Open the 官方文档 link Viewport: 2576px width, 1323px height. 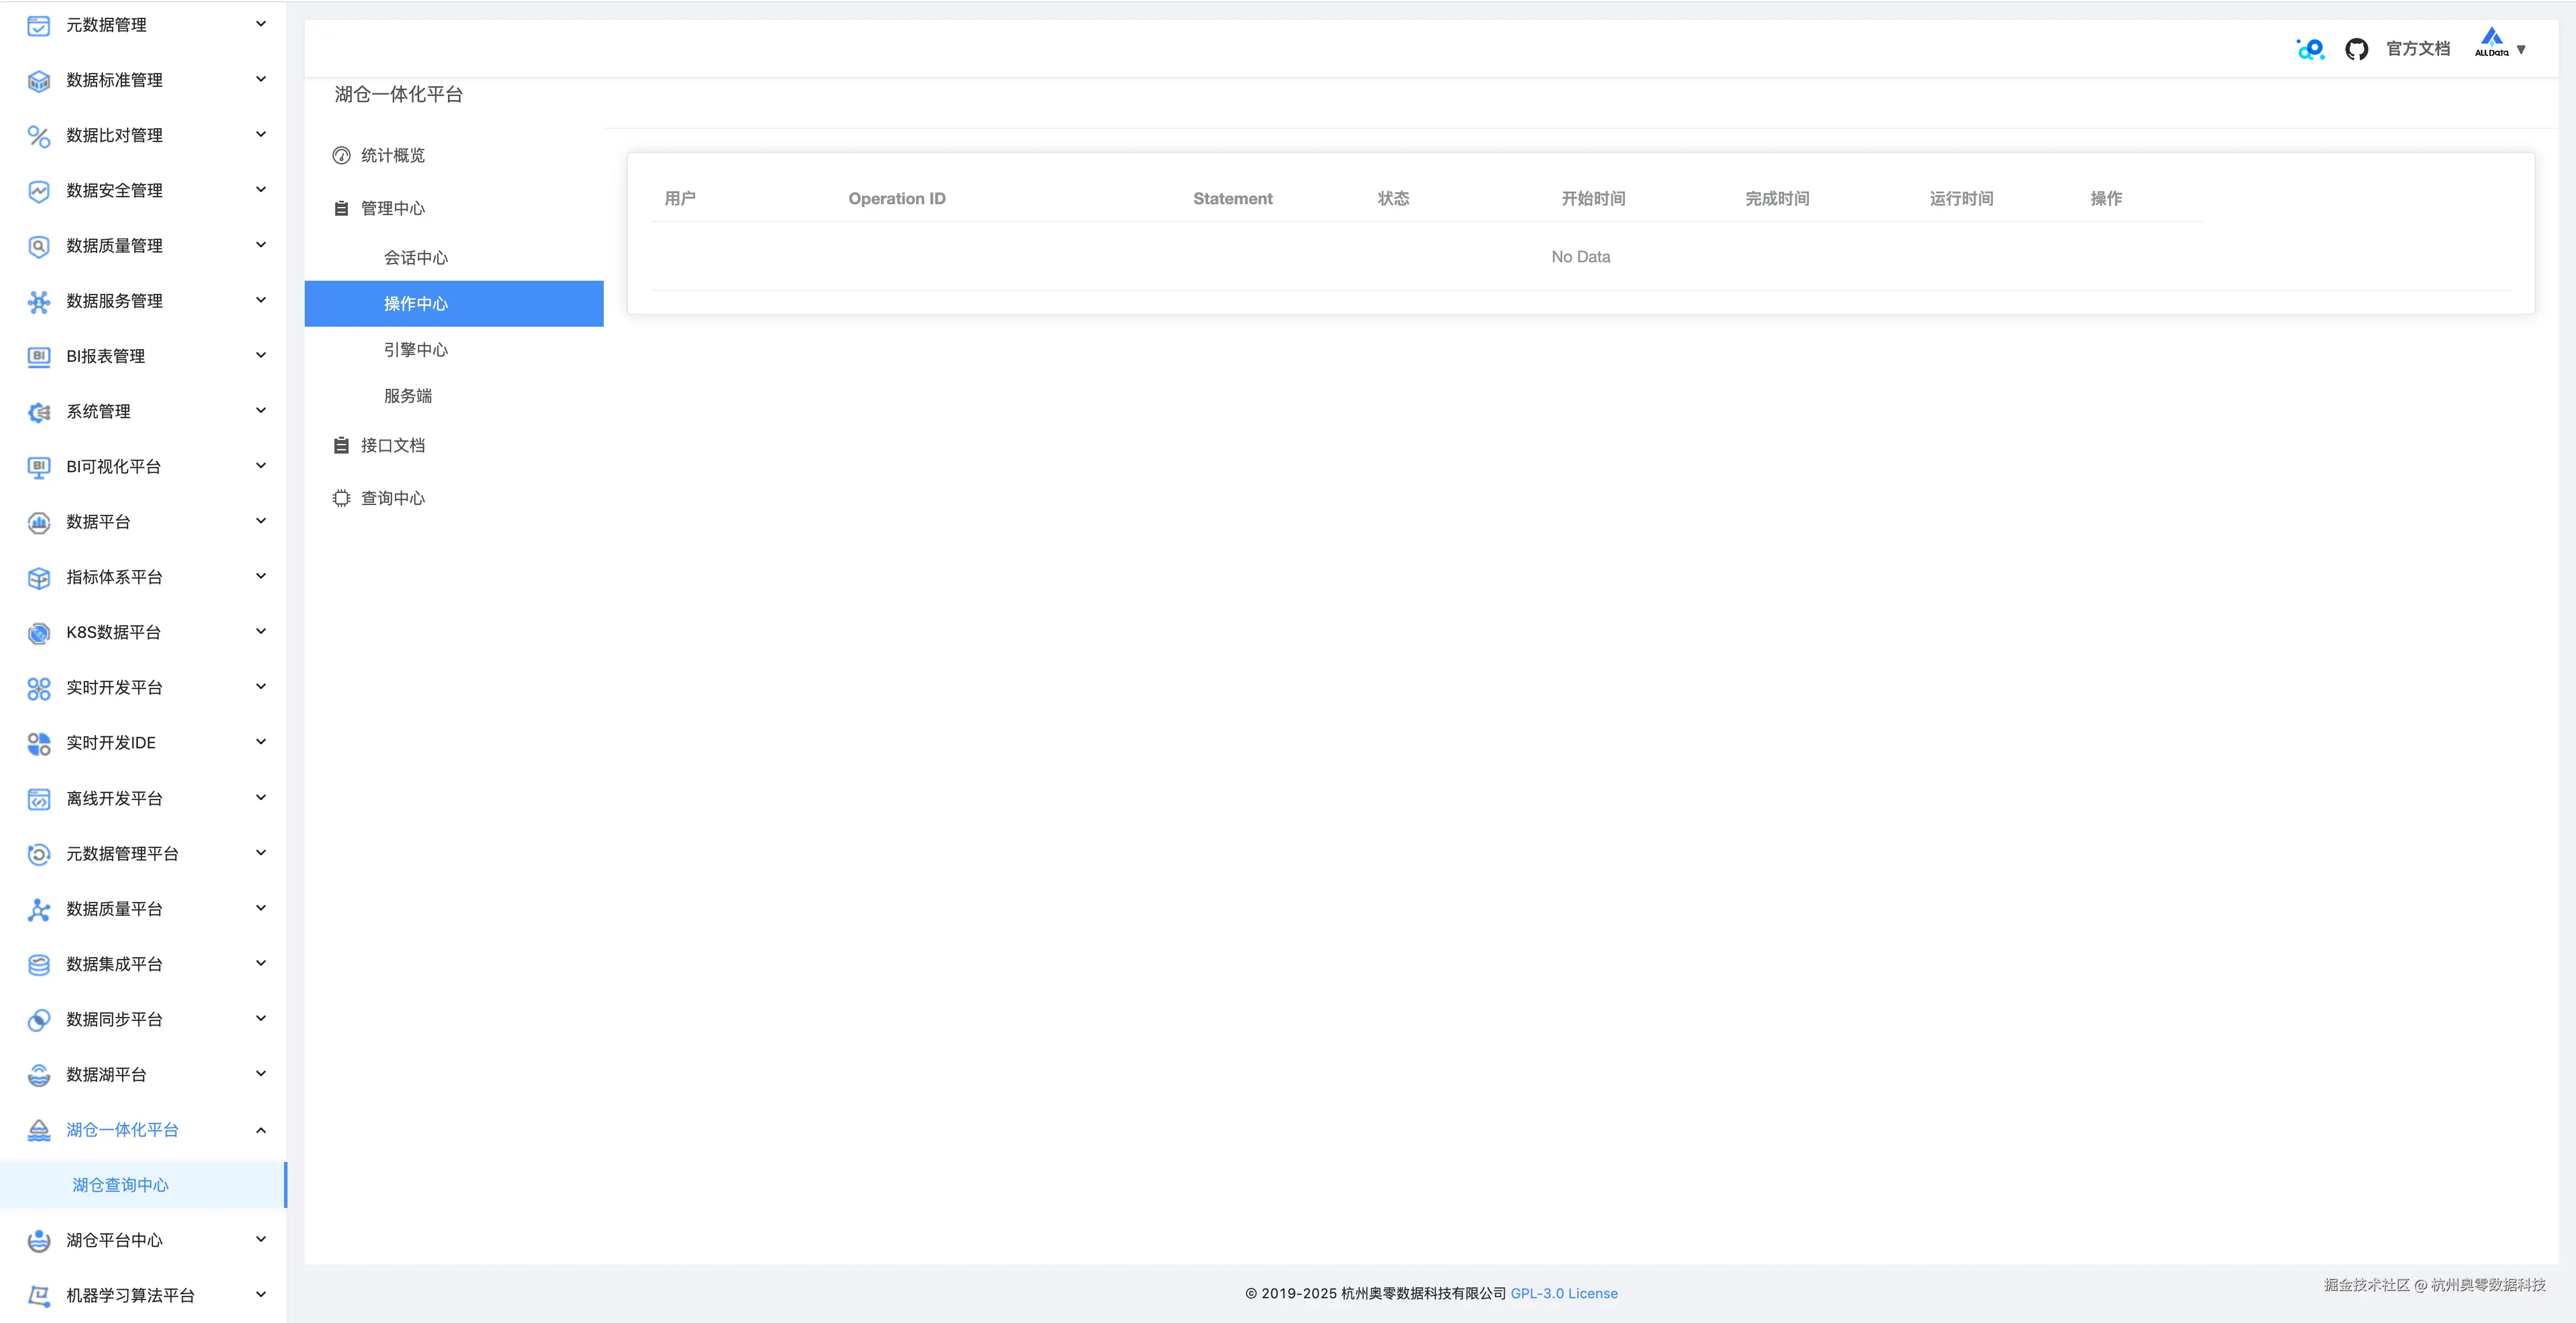point(2418,49)
